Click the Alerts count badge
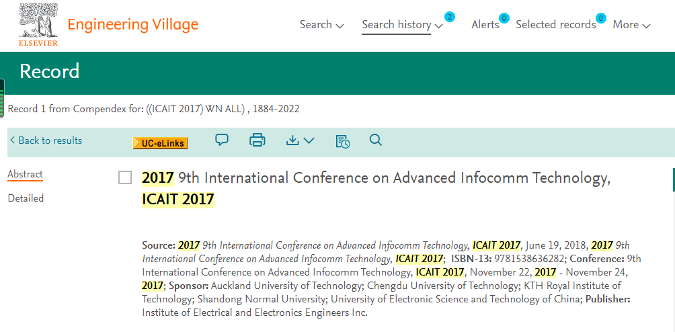This screenshot has width=675, height=332. click(504, 18)
